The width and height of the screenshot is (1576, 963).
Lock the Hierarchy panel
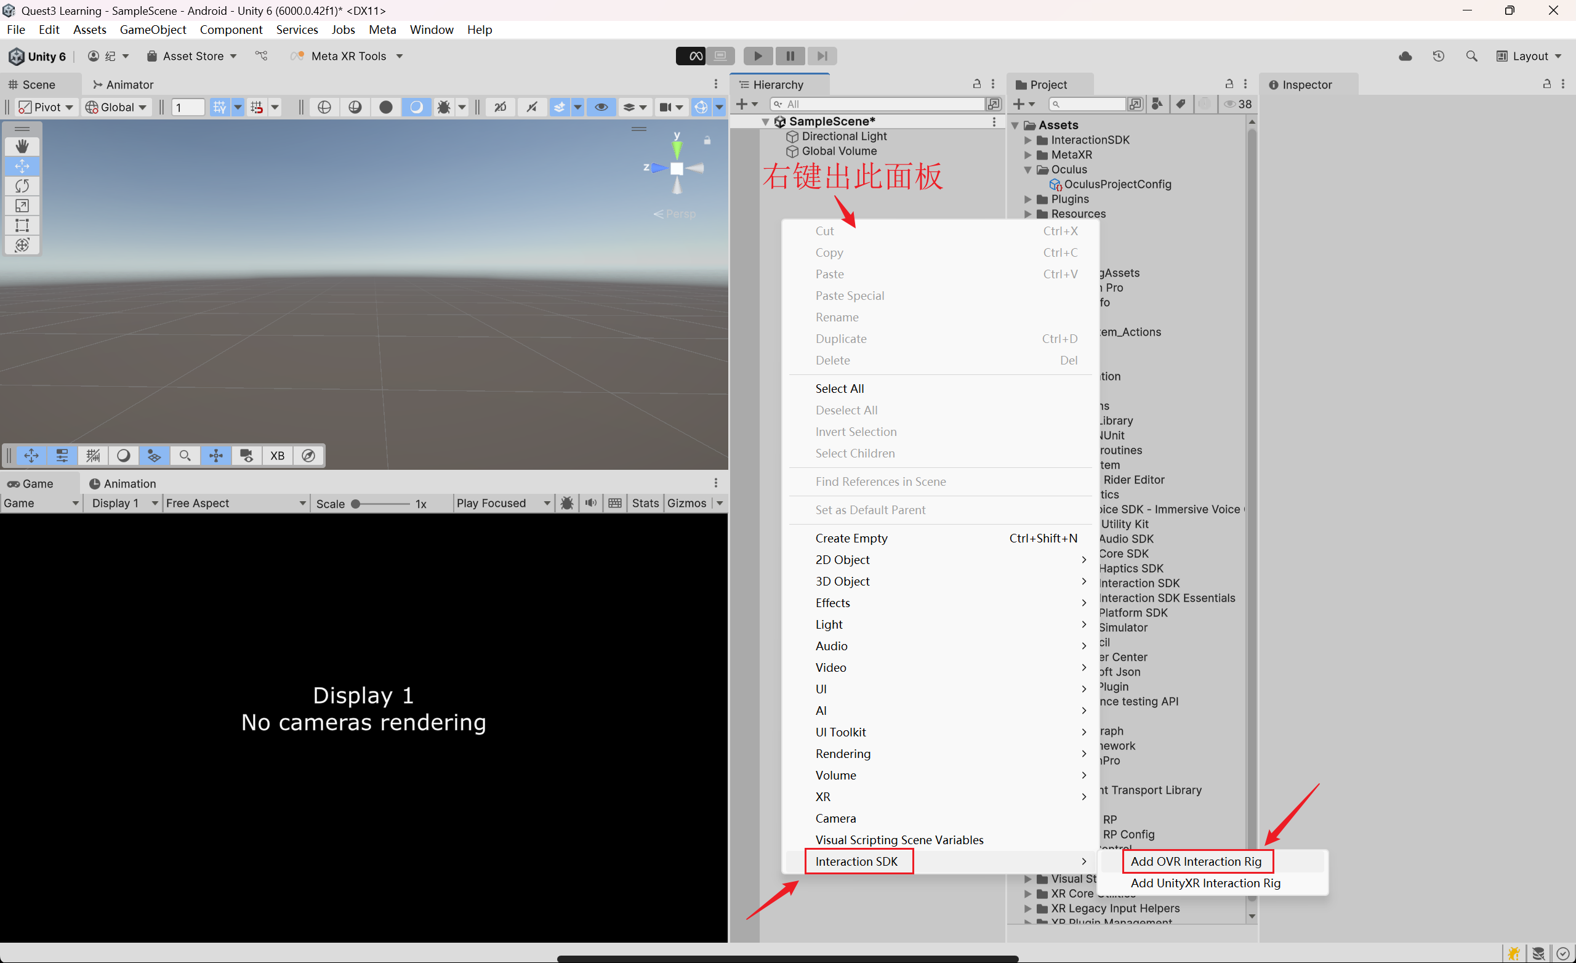976,84
